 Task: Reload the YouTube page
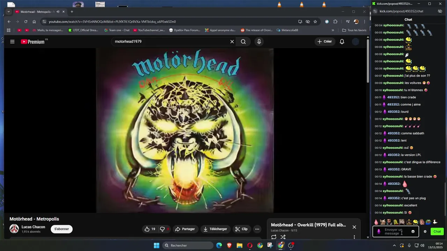(x=26, y=22)
